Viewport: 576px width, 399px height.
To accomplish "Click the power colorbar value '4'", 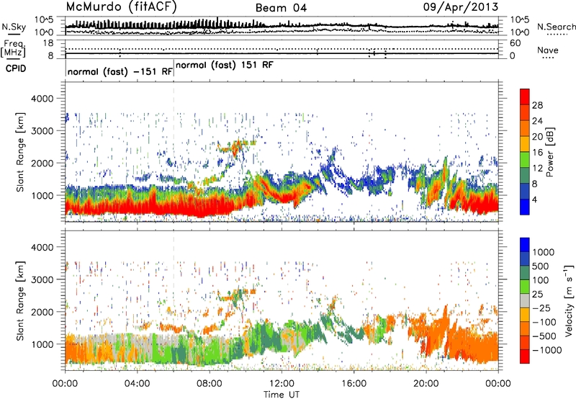I will [x=534, y=199].
